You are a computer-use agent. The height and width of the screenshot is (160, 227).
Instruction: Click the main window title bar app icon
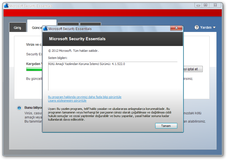6,6
